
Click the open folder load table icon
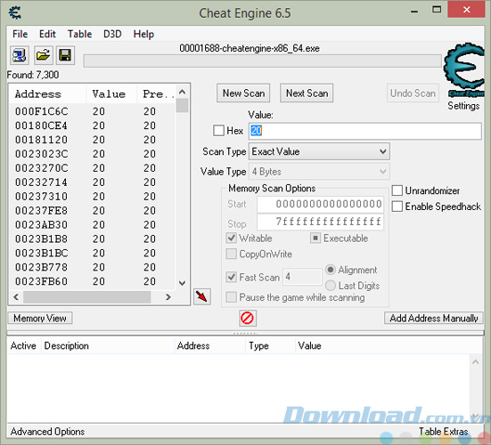click(43, 56)
